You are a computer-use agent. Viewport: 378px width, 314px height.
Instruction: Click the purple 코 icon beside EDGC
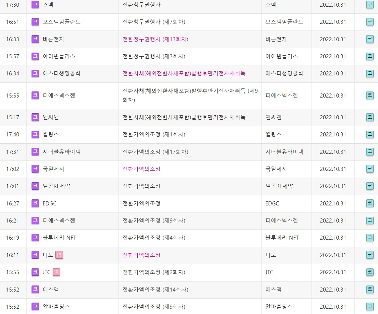coord(35,203)
